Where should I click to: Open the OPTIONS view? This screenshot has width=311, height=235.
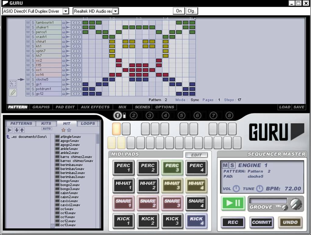[x=164, y=107]
